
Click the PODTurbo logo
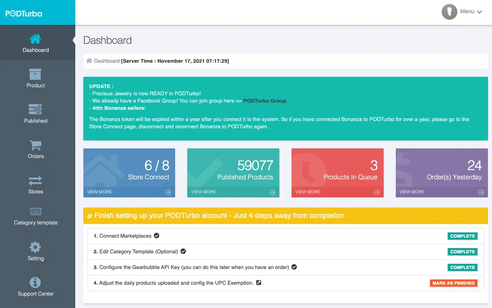click(24, 13)
